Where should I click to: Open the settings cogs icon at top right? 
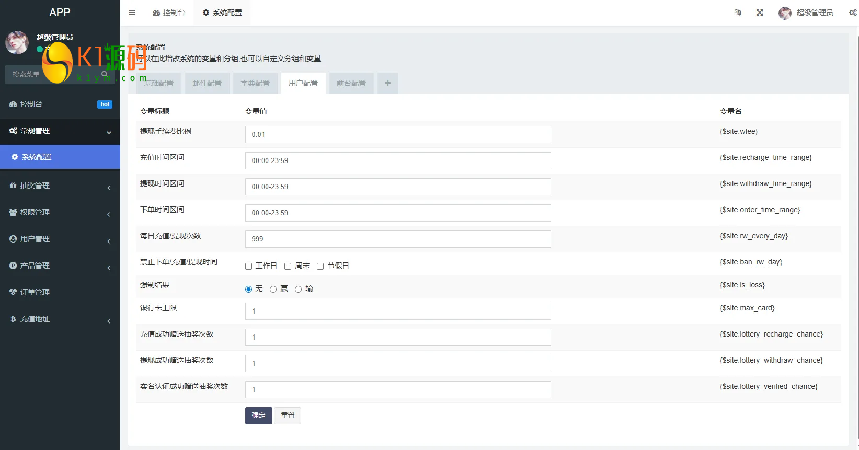pos(853,13)
